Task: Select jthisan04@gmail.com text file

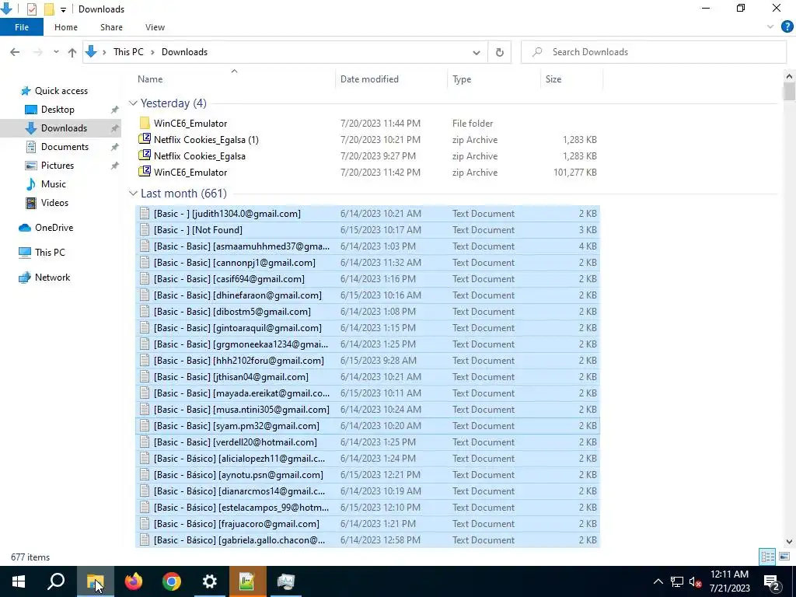Action: (368, 377)
